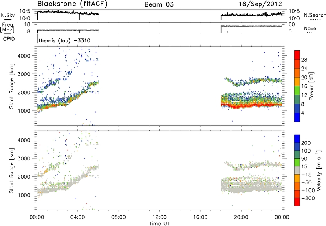This screenshot has height=226, width=326.
Task: Click the -200 tick on velocity colorbar
Action: tap(308, 198)
